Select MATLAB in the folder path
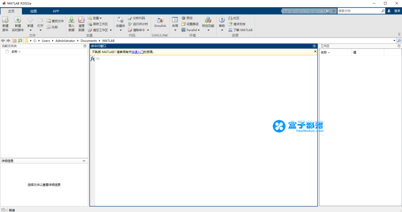This screenshot has height=212, width=402. pyautogui.click(x=108, y=41)
